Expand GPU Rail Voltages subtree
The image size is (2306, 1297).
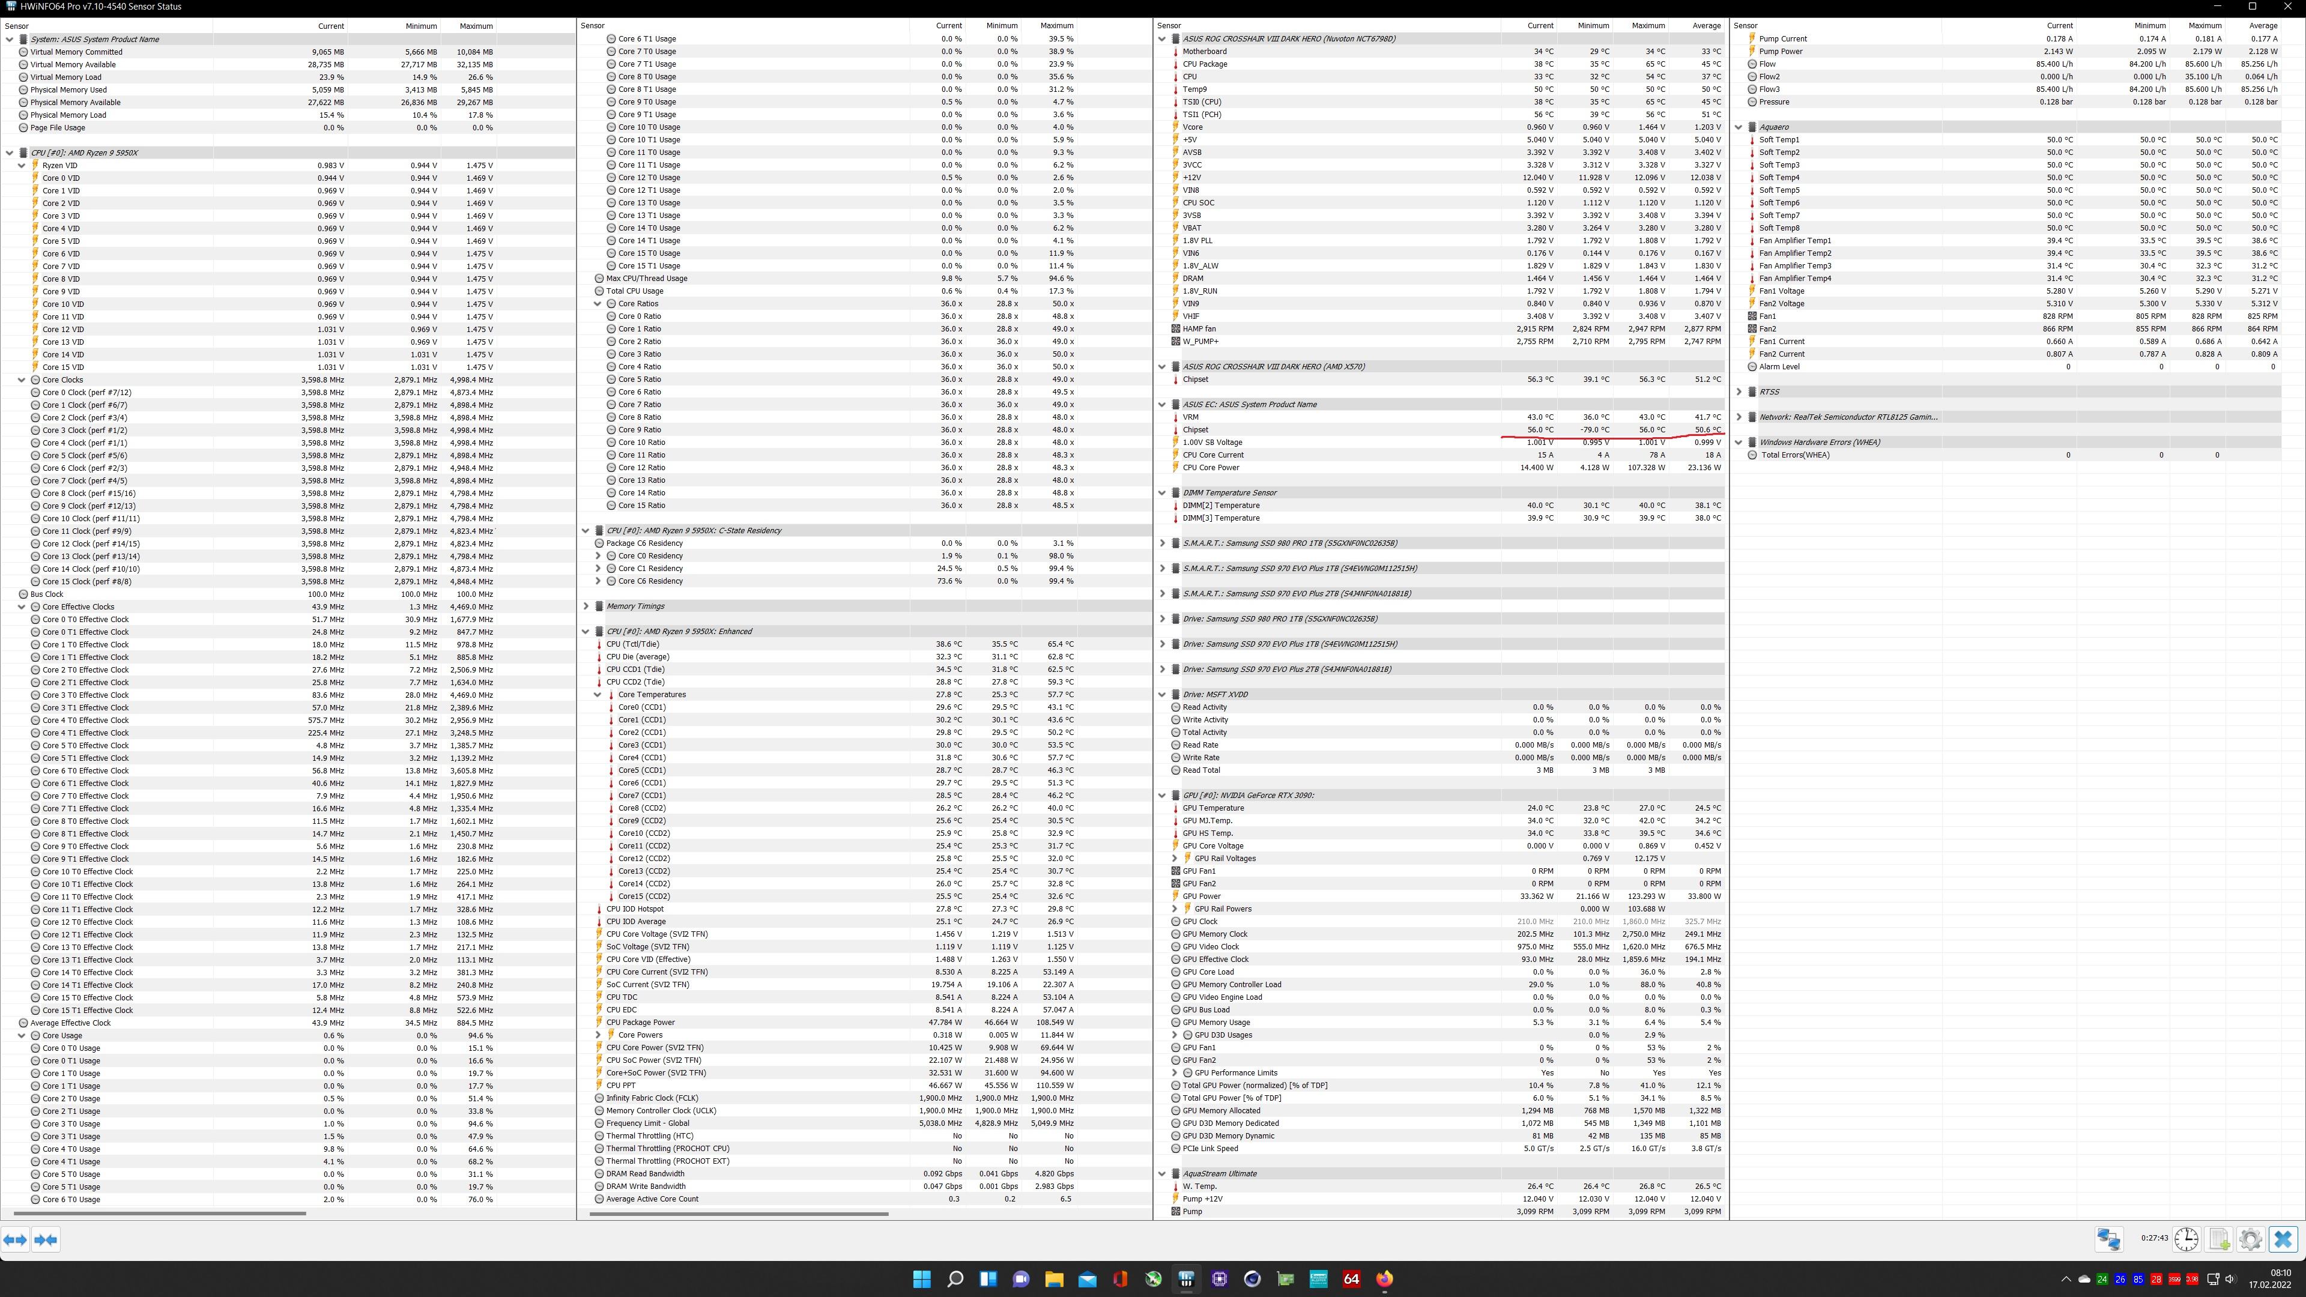click(x=1175, y=859)
